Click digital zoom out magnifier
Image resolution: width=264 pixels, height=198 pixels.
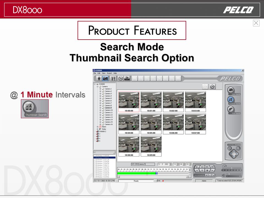[230, 148]
